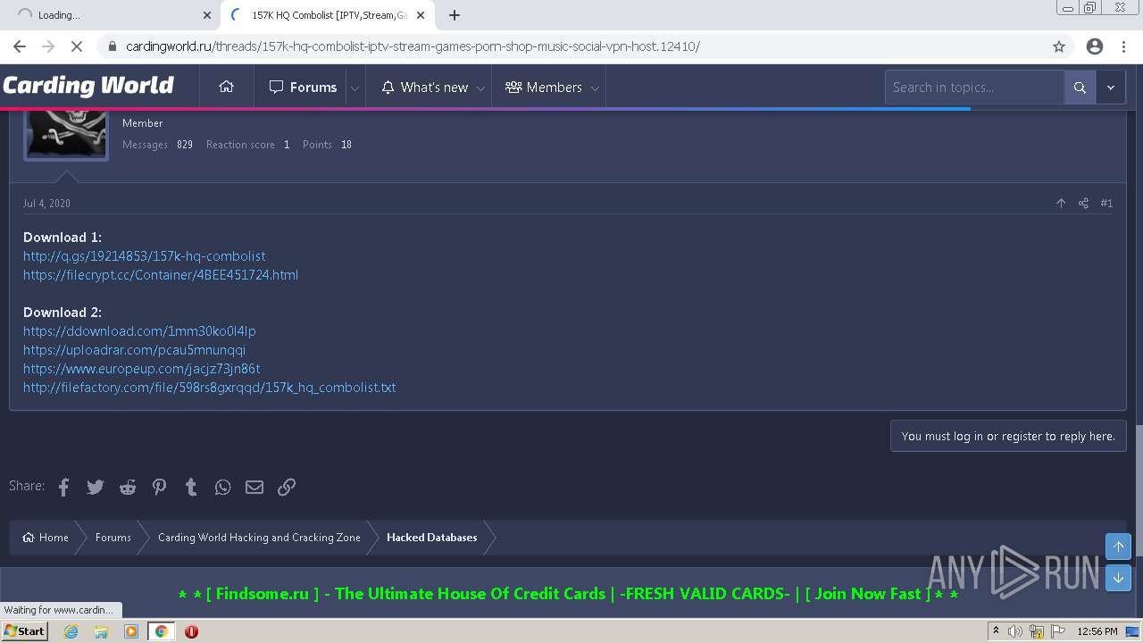
Task: Close the 157K HQ Combolist tab
Action: pyautogui.click(x=421, y=15)
